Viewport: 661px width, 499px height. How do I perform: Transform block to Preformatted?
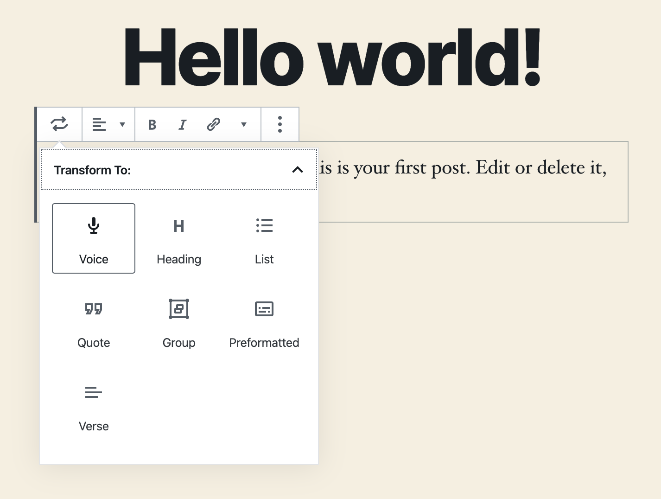point(264,322)
